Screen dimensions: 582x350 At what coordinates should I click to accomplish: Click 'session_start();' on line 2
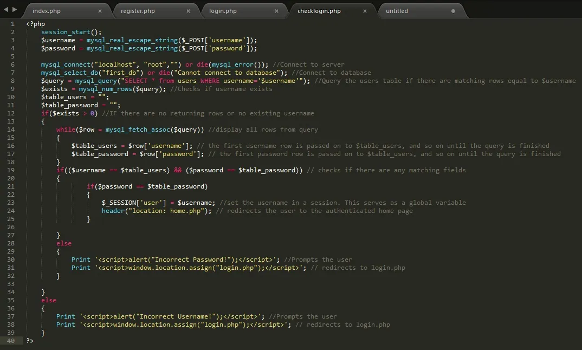click(x=72, y=32)
